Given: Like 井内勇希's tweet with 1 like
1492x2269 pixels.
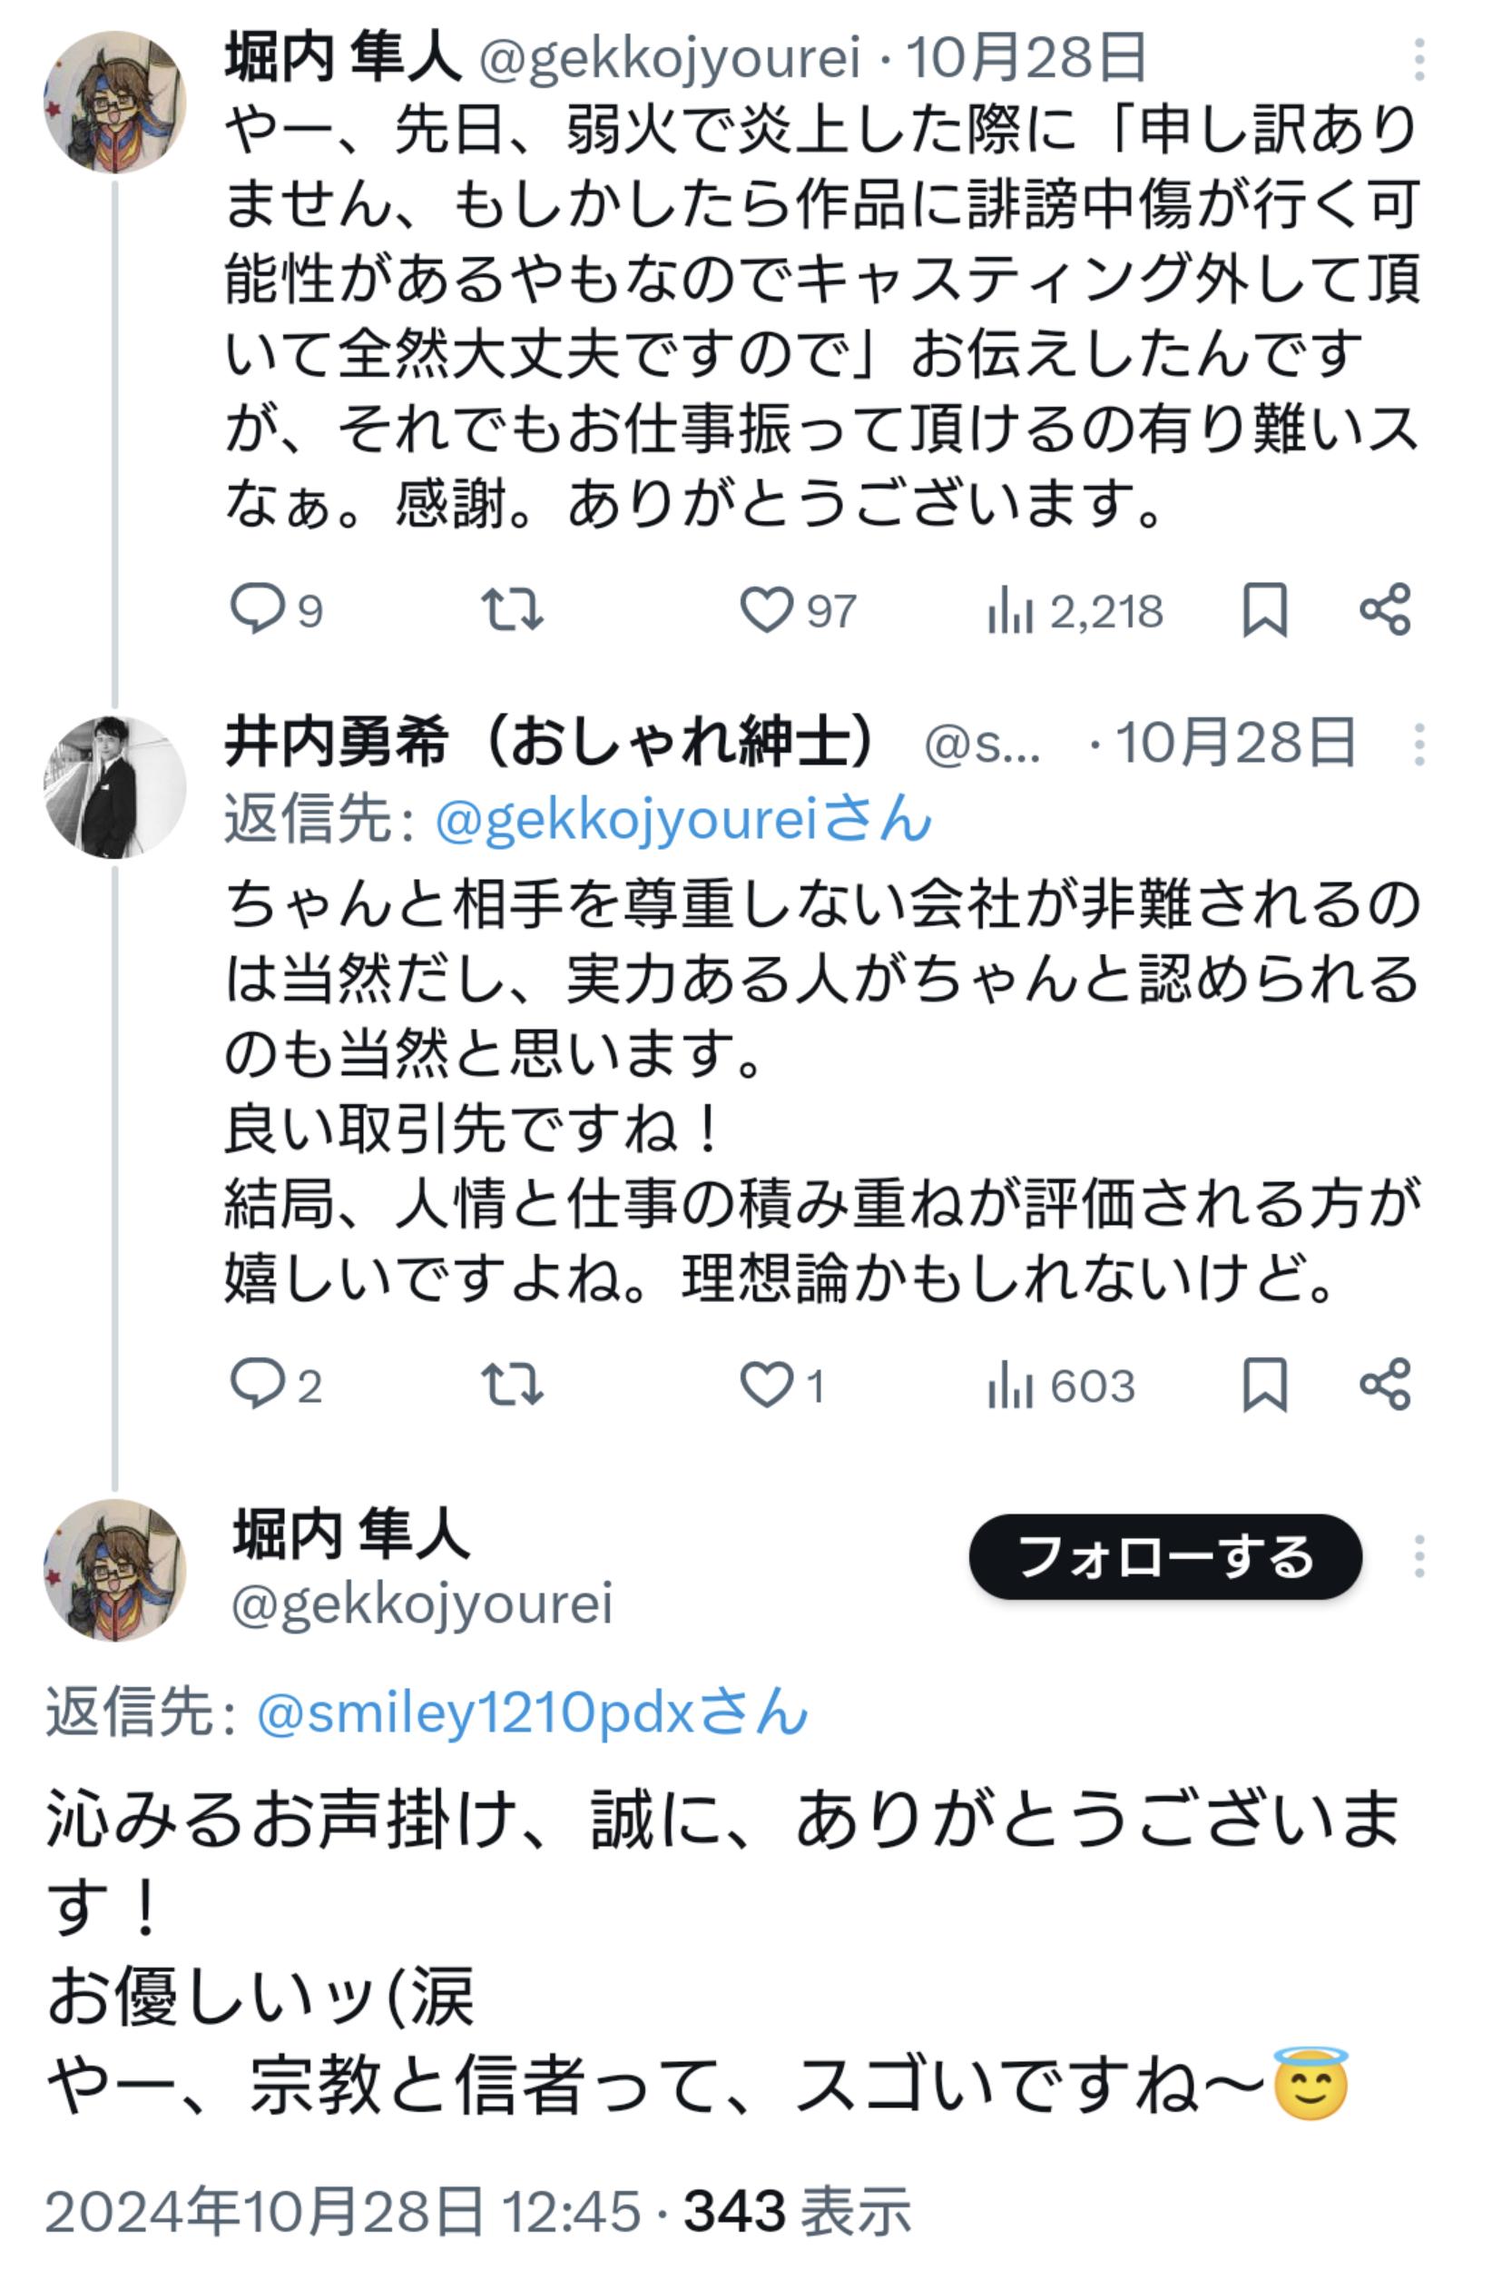Looking at the screenshot, I should tap(767, 1385).
